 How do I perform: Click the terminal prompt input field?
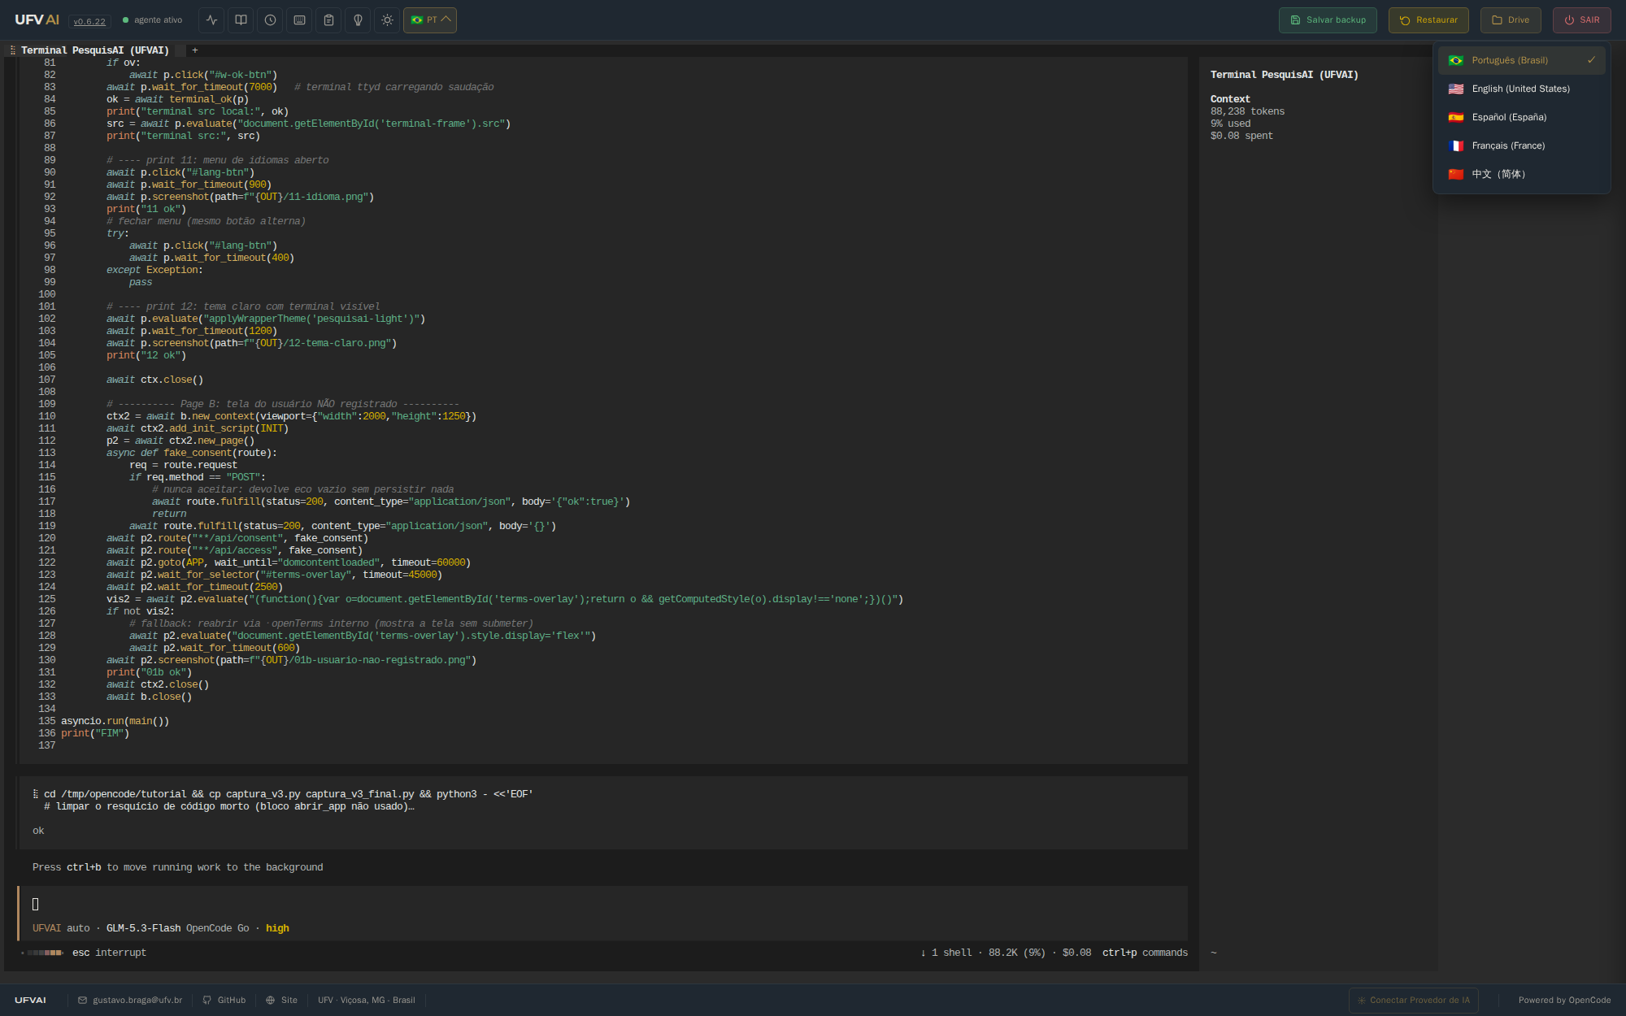point(602,905)
